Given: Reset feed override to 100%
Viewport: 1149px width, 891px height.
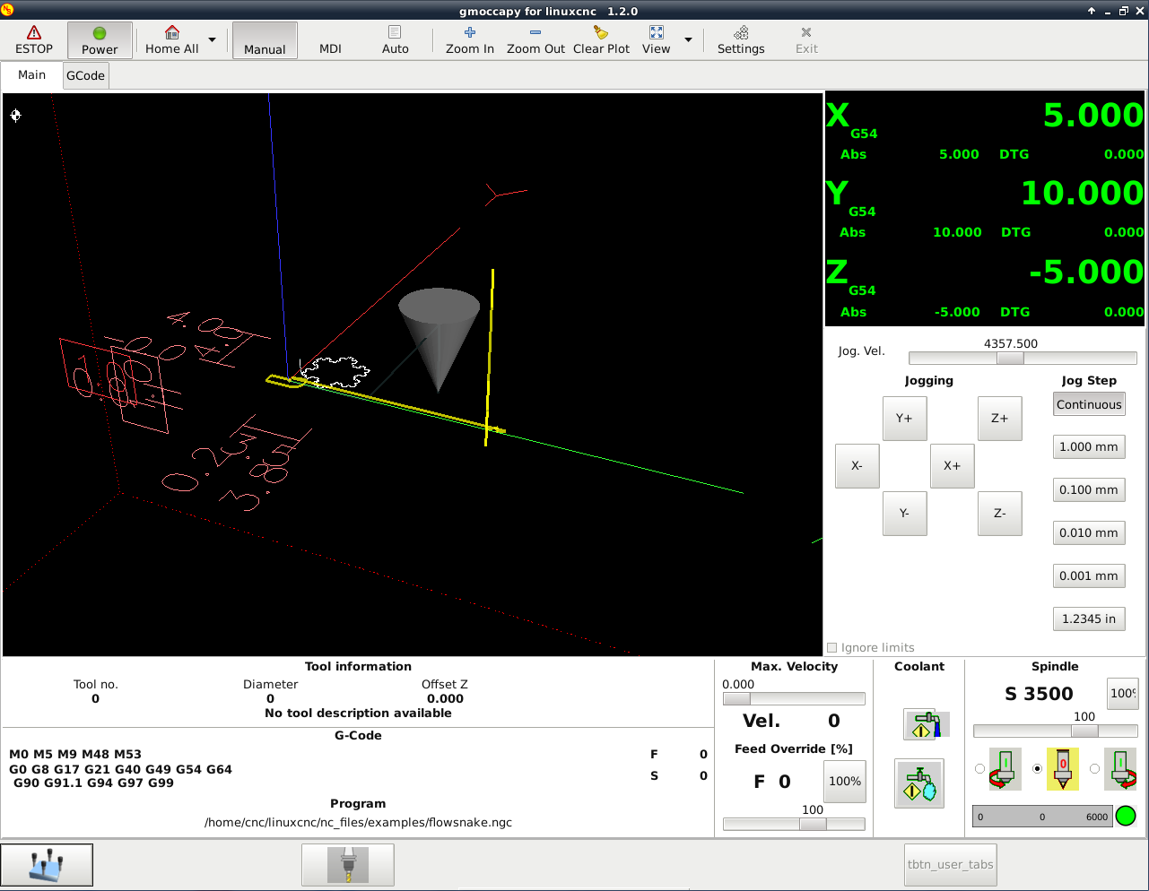Looking at the screenshot, I should (x=844, y=782).
